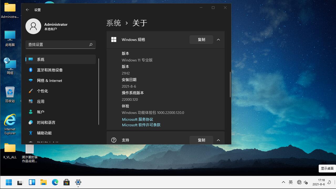
Task: Click the Administrator account avatar
Action: tap(33, 26)
